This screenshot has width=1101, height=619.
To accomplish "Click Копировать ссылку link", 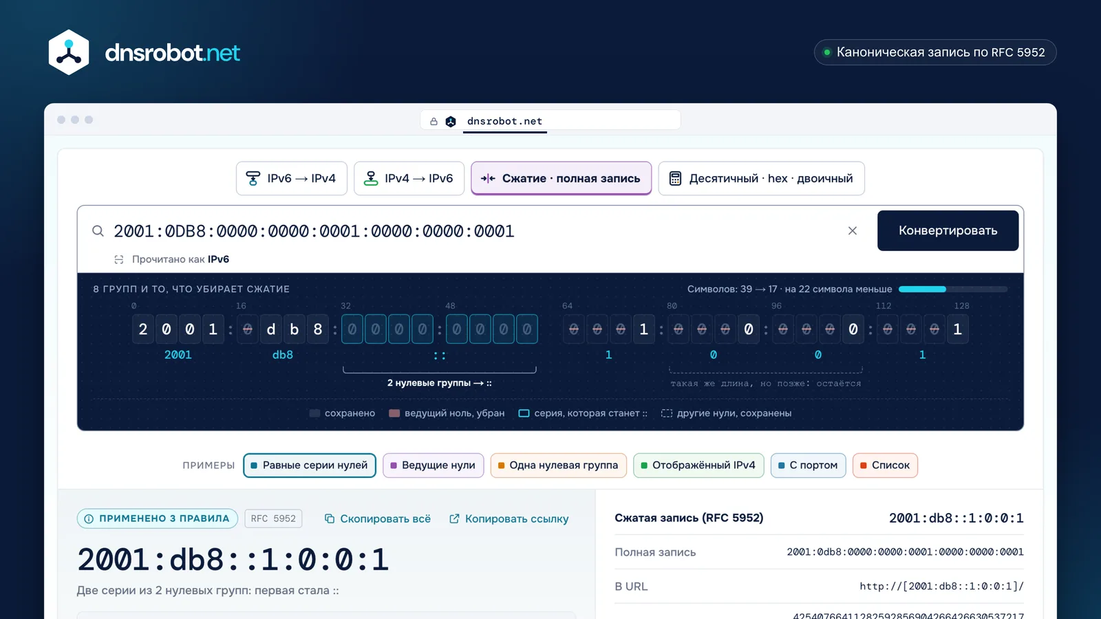I will [509, 519].
